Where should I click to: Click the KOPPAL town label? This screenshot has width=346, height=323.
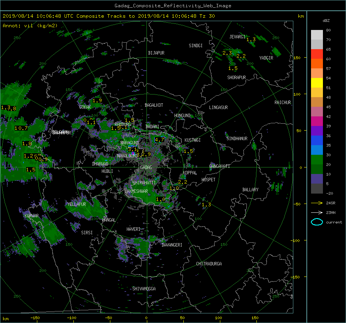point(190,172)
